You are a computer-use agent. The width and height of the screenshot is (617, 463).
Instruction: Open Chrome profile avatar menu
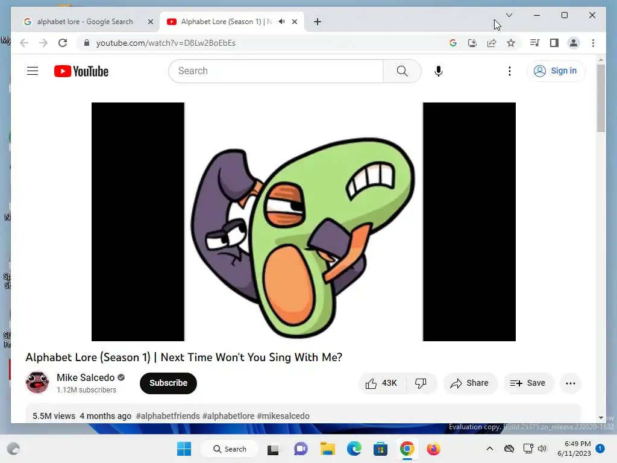coord(574,43)
